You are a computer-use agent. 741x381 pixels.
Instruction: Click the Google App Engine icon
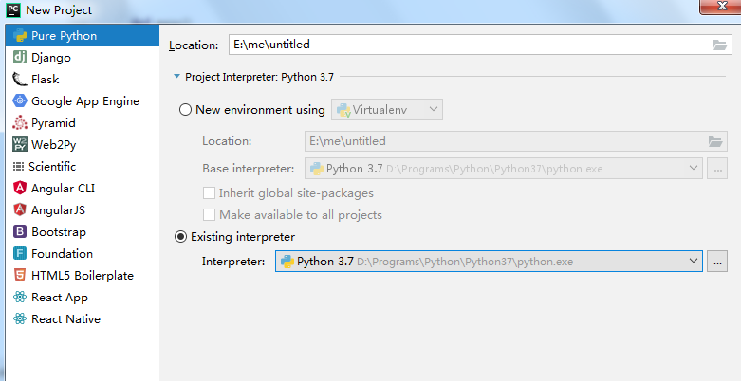click(20, 101)
